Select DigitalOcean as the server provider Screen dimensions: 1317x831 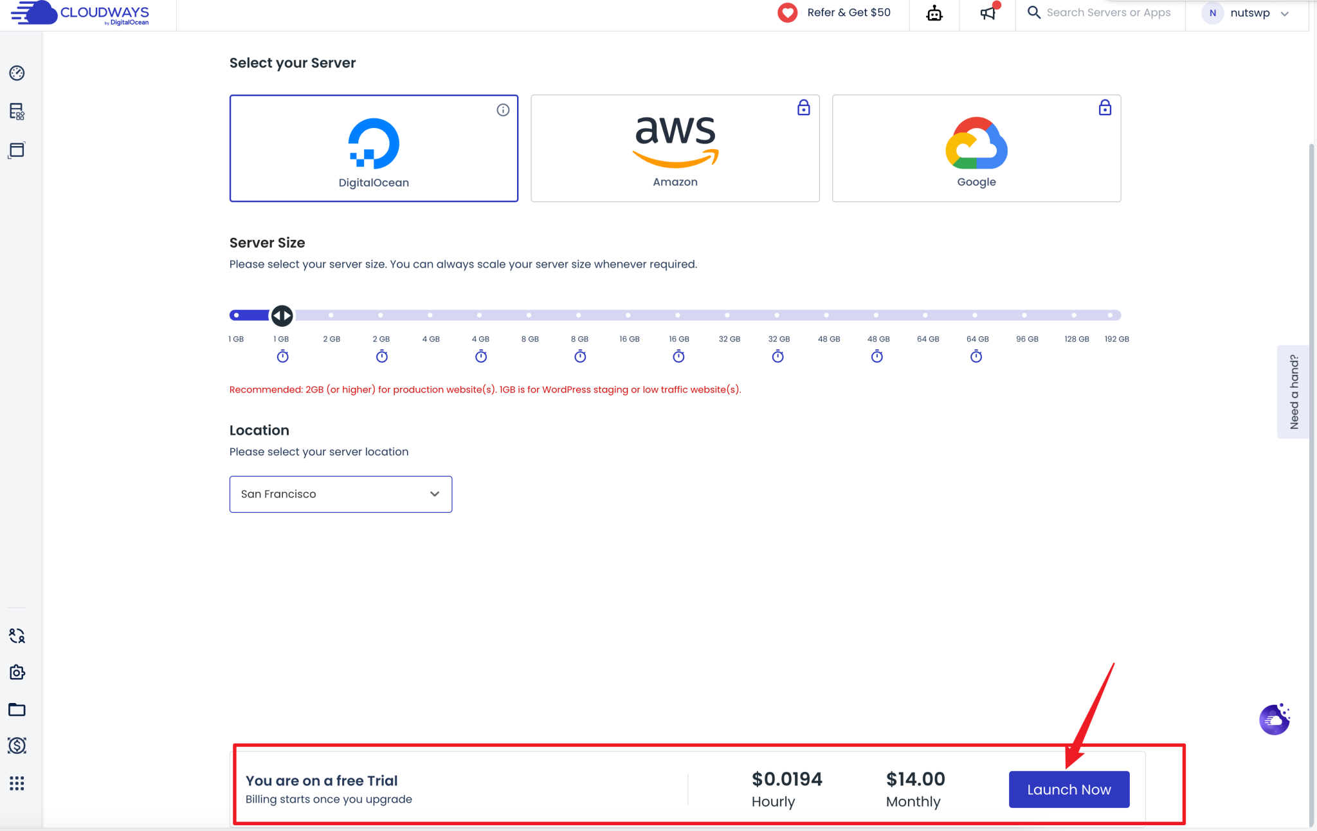[374, 148]
